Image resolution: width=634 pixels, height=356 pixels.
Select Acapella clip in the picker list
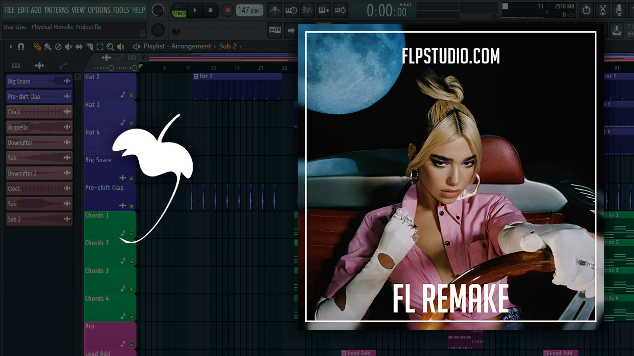[40, 127]
